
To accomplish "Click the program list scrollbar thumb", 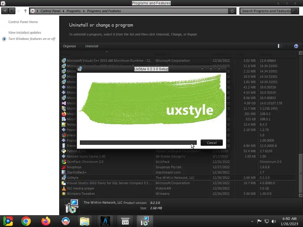I will tap(300, 173).
